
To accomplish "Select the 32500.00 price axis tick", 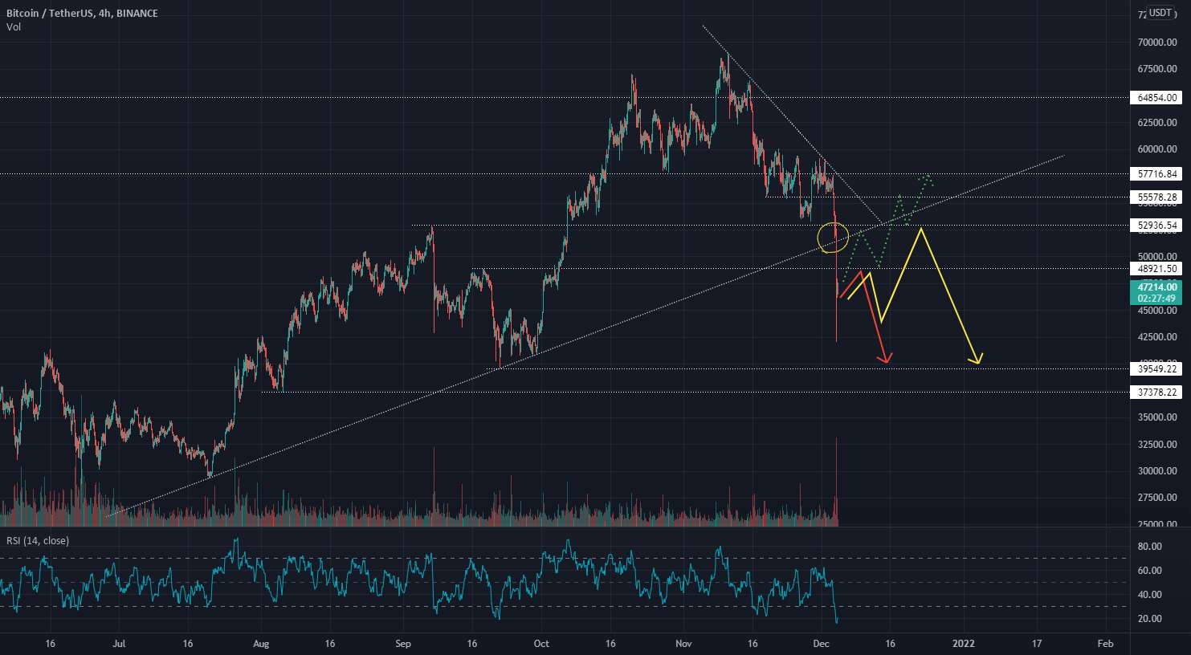I will pos(1157,445).
